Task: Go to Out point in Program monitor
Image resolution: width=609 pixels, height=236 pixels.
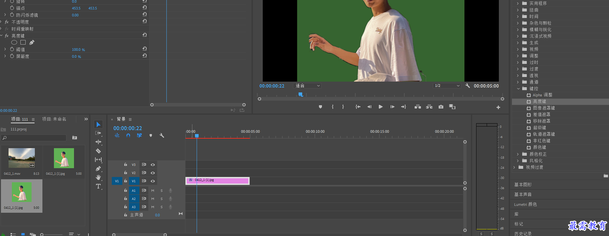Action: pos(403,107)
